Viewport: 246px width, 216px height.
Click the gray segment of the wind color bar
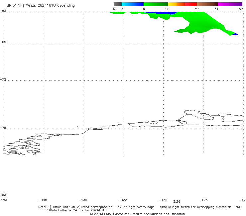pyautogui.click(x=118, y=4)
